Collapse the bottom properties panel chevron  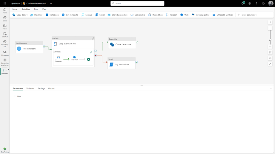271,88
